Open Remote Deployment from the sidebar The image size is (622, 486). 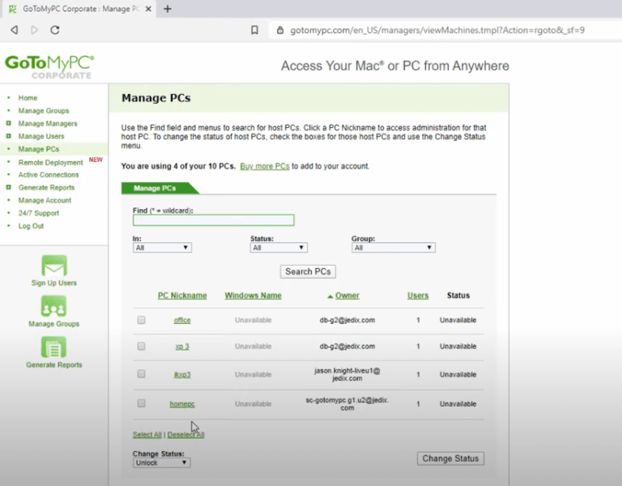click(x=50, y=162)
